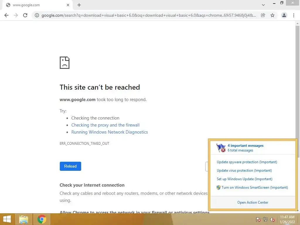
Task: Click shield icon beside SmartScreen message
Action: tap(219, 187)
